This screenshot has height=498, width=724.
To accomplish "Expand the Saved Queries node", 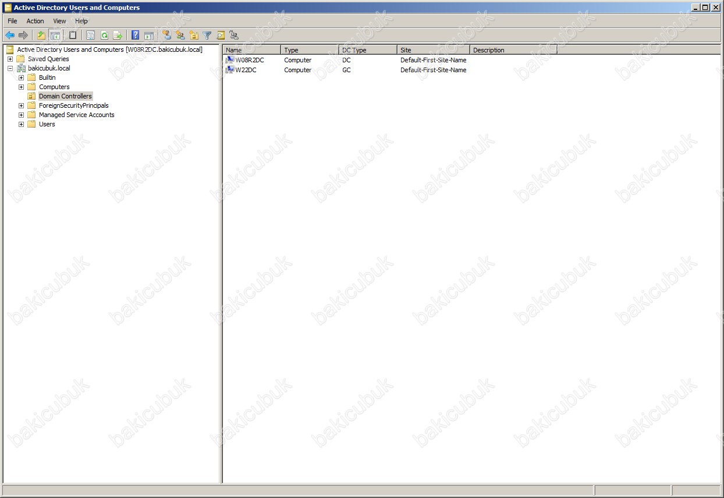I will tap(10, 59).
